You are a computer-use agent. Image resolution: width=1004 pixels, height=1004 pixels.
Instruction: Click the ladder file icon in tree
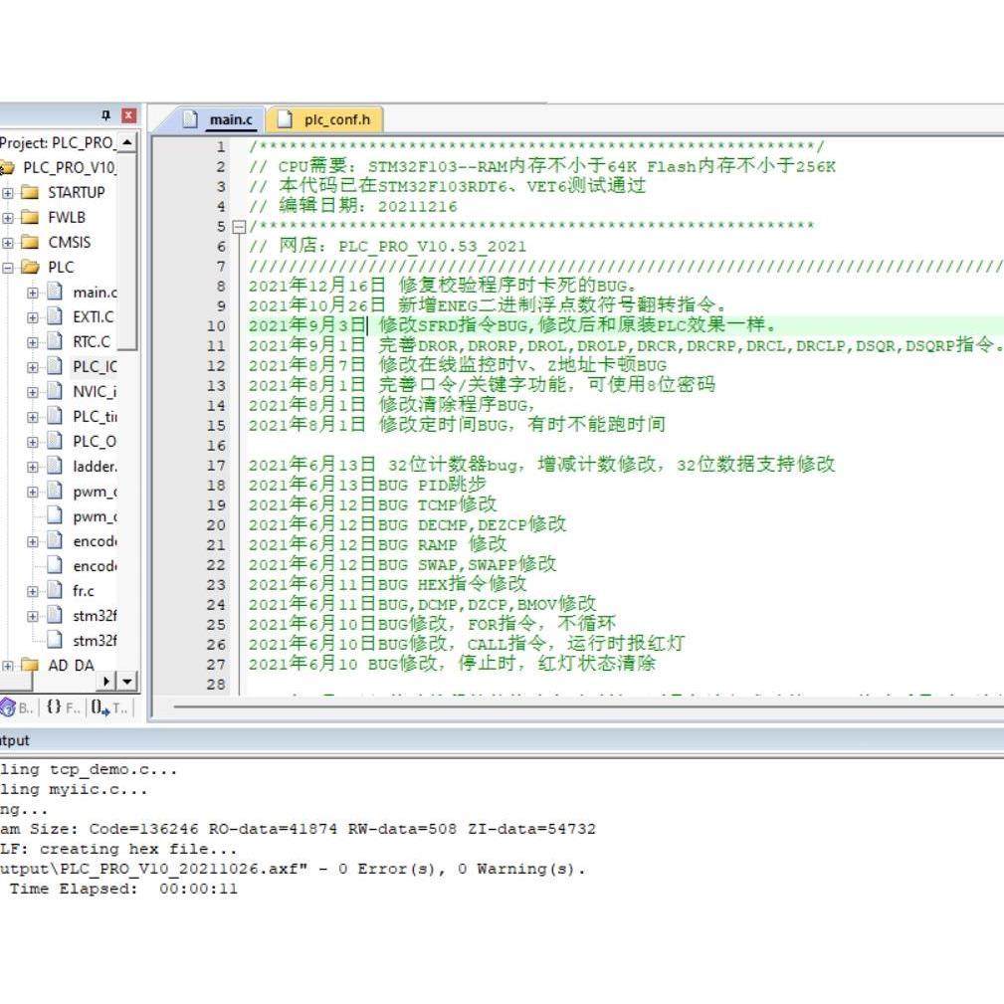click(56, 466)
